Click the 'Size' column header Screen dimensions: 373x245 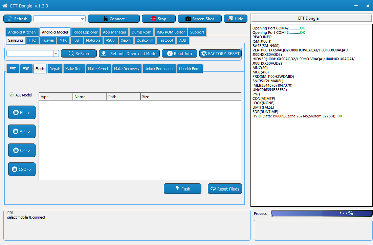[x=191, y=96]
